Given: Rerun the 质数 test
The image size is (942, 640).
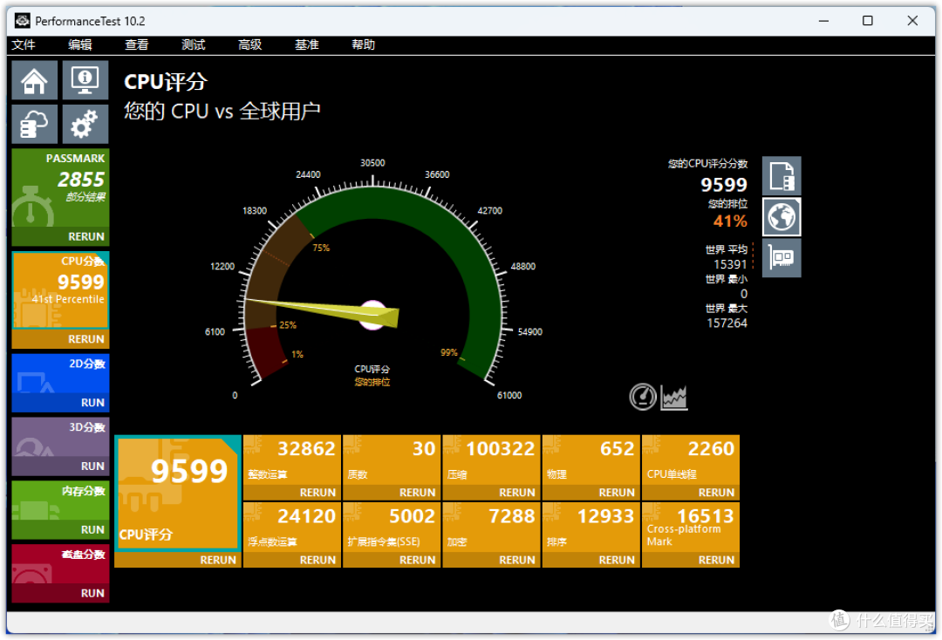Looking at the screenshot, I should (x=418, y=493).
